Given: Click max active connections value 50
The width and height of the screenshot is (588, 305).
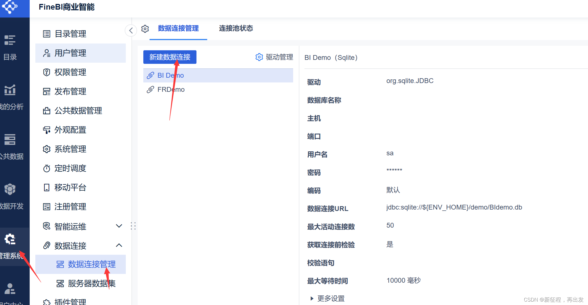Looking at the screenshot, I should (x=390, y=225).
